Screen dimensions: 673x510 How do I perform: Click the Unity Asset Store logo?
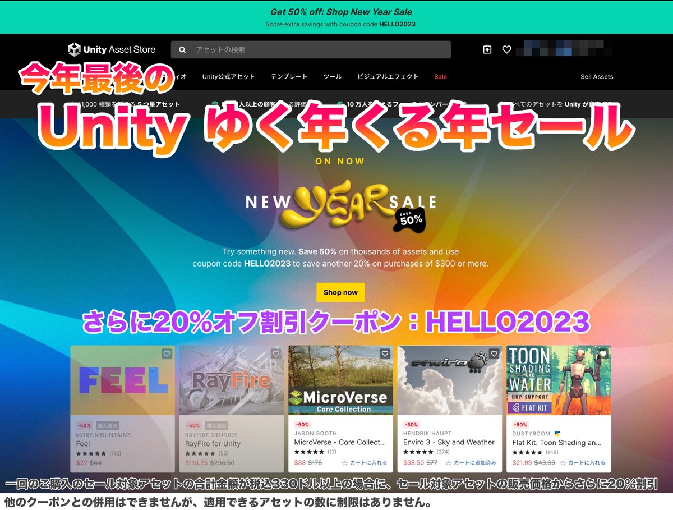click(x=111, y=49)
